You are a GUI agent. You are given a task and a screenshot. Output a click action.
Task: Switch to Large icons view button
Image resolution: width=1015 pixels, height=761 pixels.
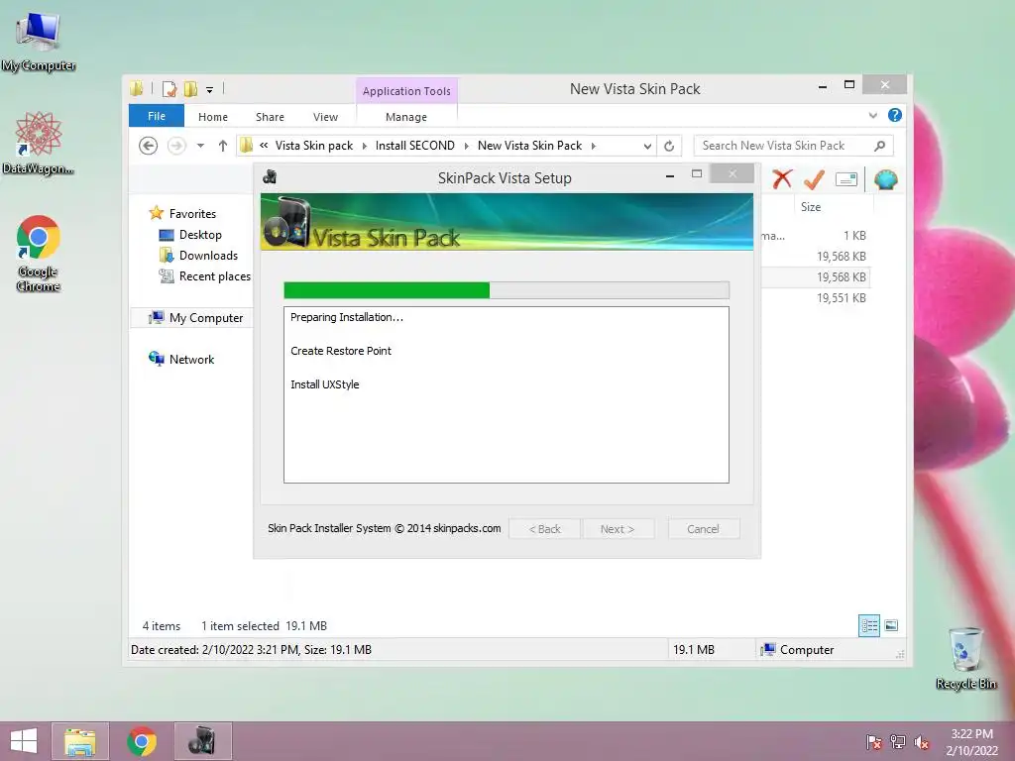(x=891, y=626)
